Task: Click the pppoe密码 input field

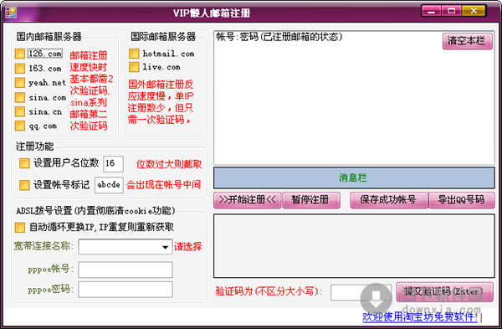Action: 125,290
